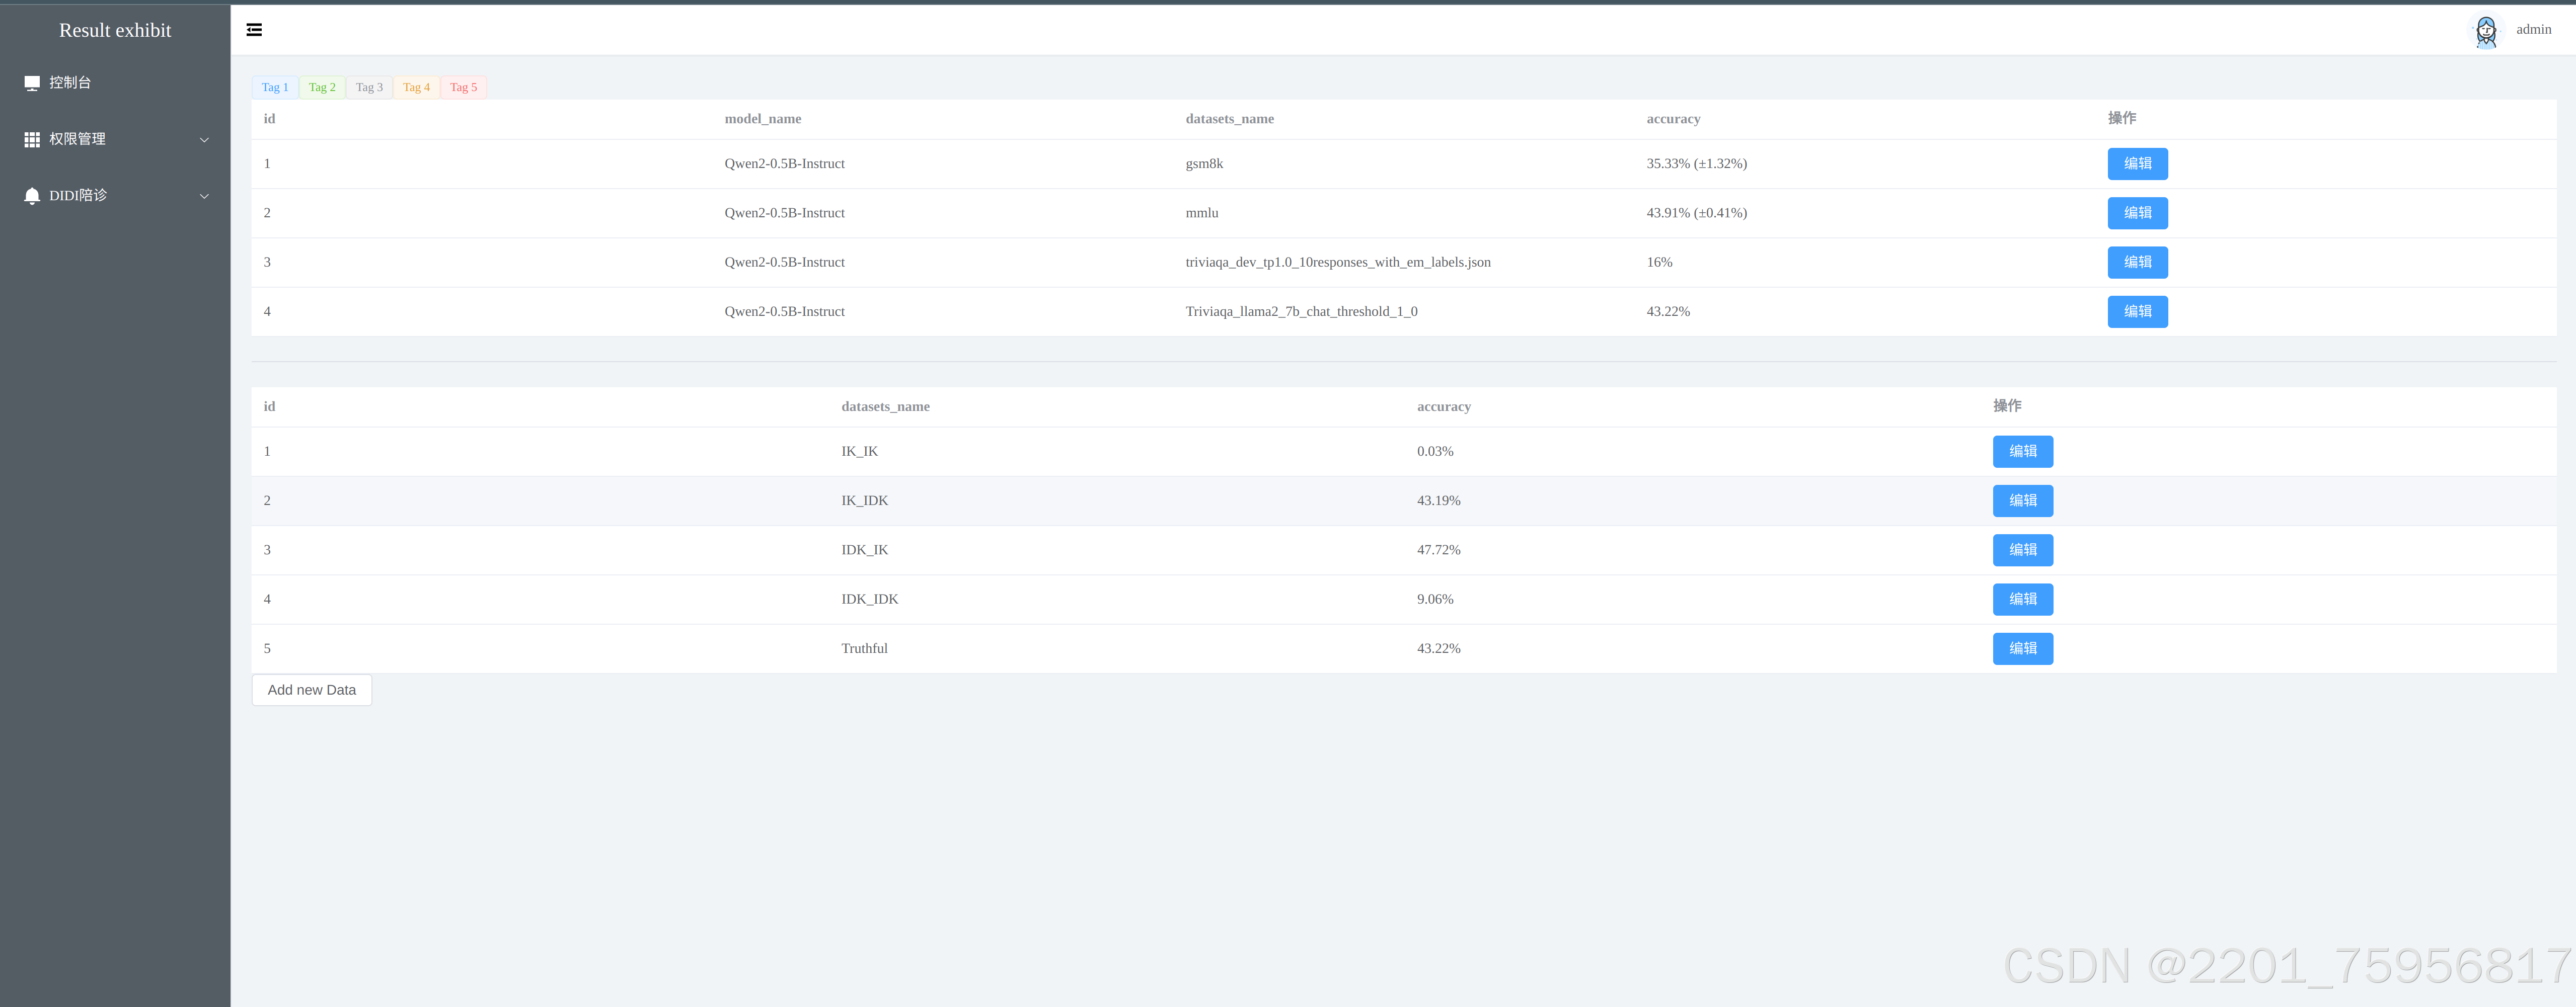Click the 权限管理 grid icon
Viewport: 2576px width, 1007px height.
[32, 140]
